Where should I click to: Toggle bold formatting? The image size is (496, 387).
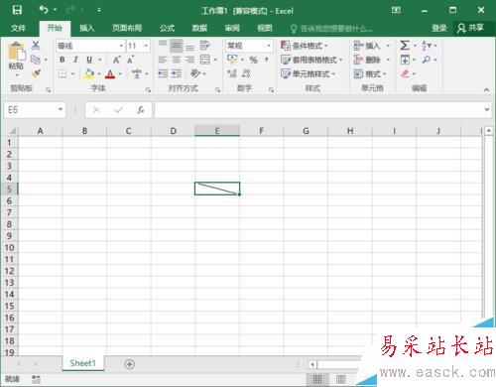[x=62, y=60]
